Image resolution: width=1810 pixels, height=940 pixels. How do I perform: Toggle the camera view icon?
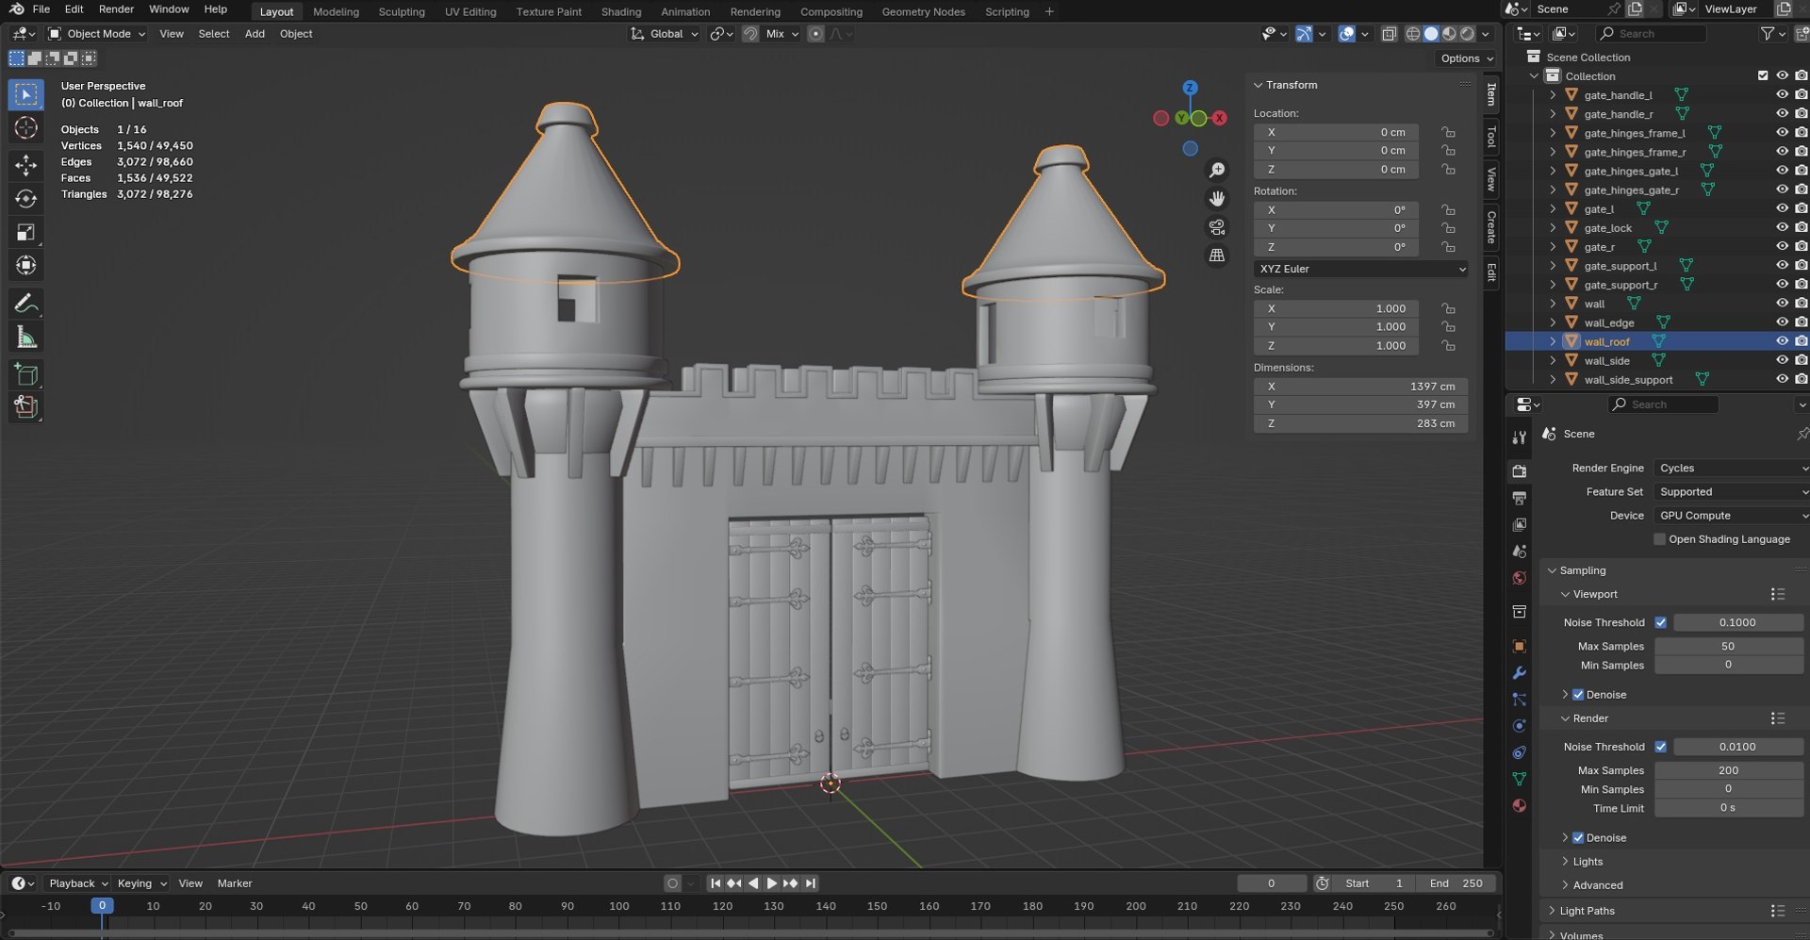point(1217,227)
